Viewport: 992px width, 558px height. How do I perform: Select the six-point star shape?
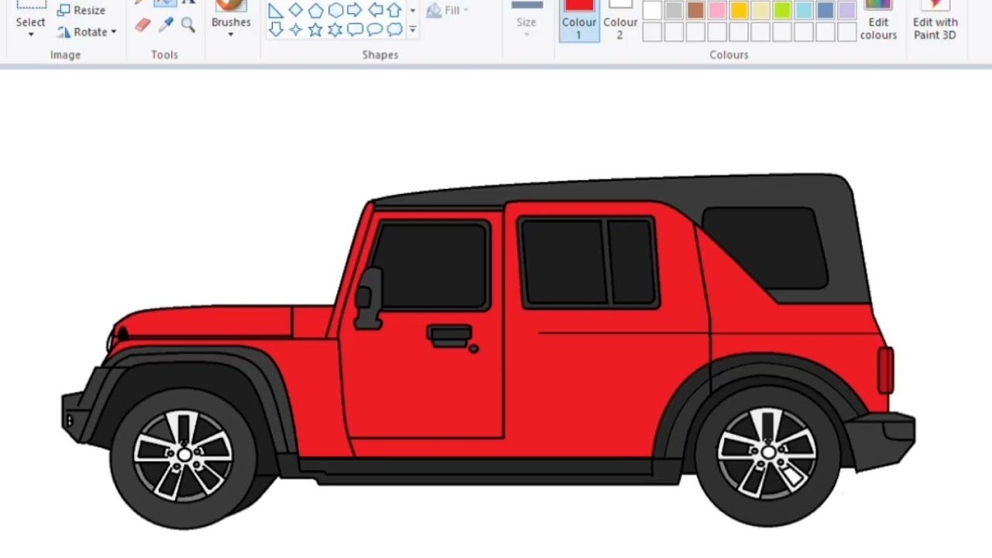(336, 29)
